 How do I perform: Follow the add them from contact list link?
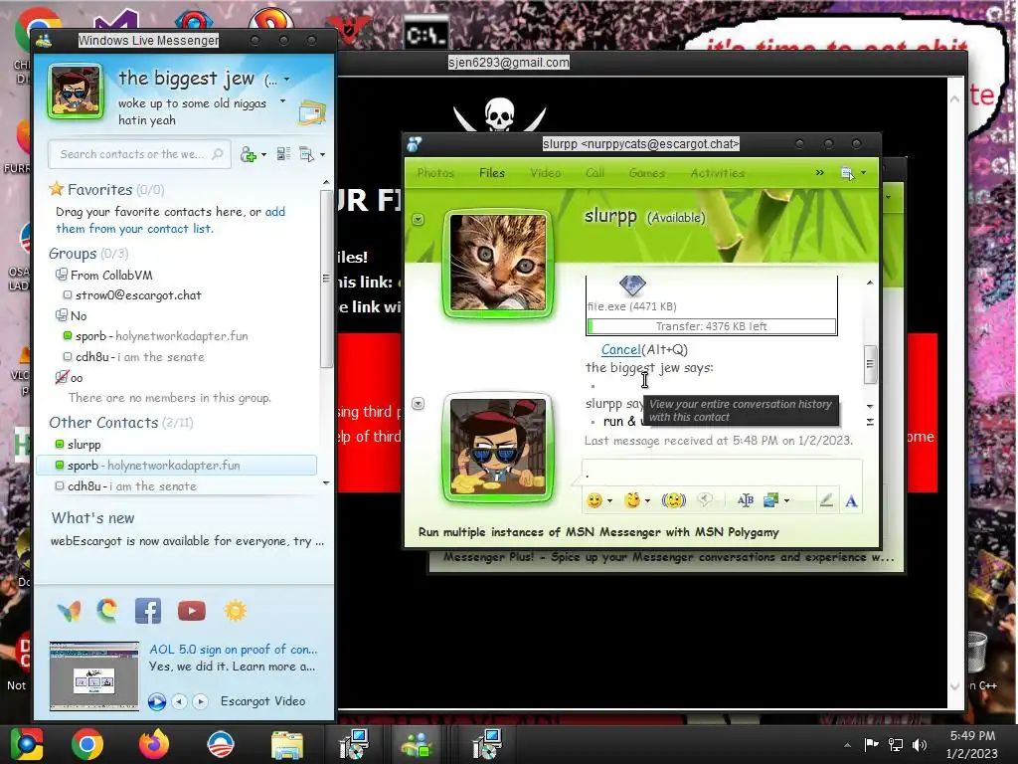[170, 220]
